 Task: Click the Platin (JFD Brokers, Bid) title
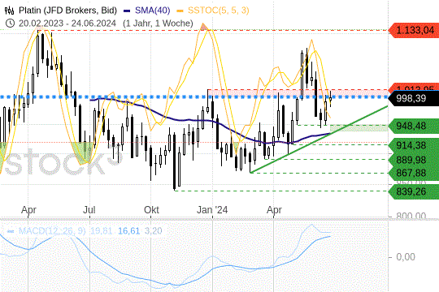coord(67,11)
